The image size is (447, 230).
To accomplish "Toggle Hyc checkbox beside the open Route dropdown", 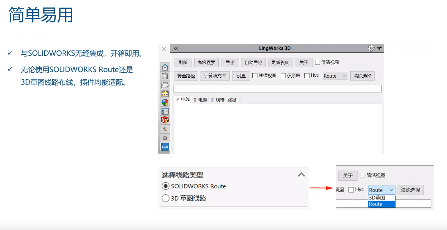I will point(351,190).
